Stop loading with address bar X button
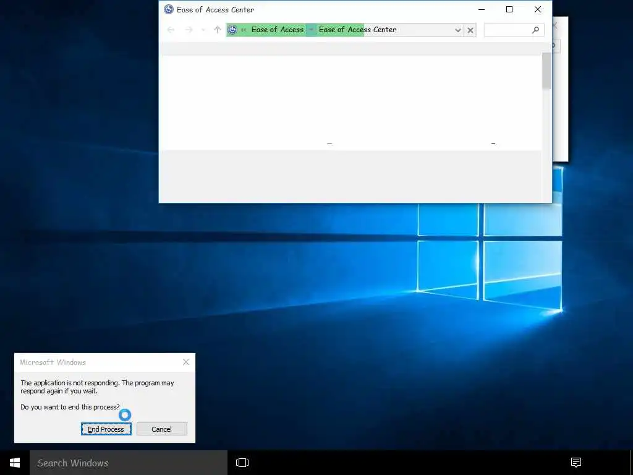 tap(470, 30)
